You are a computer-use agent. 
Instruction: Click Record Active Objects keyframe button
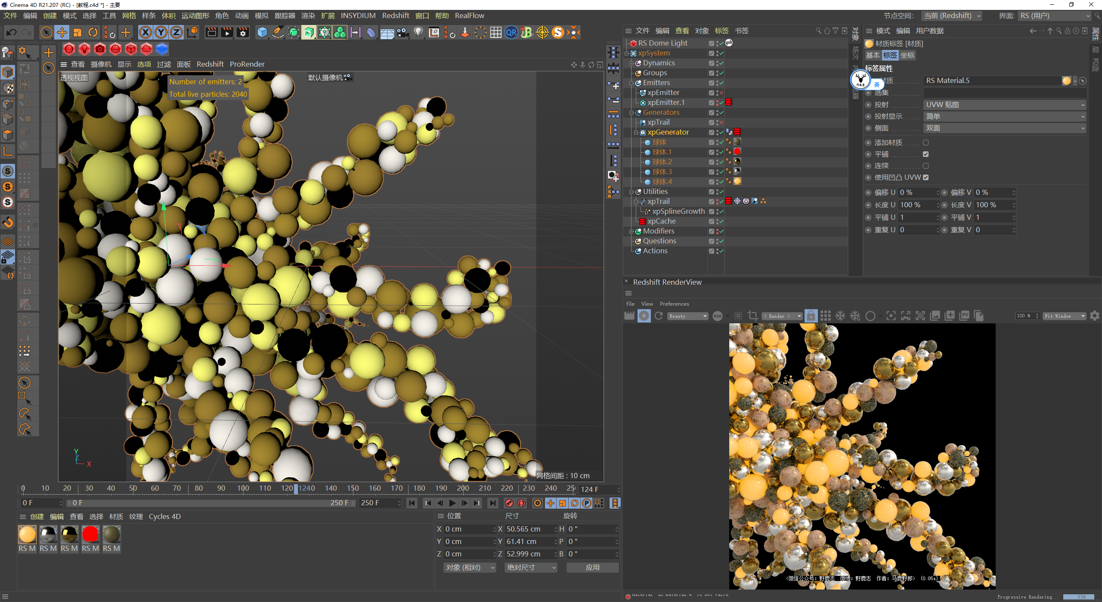(509, 503)
